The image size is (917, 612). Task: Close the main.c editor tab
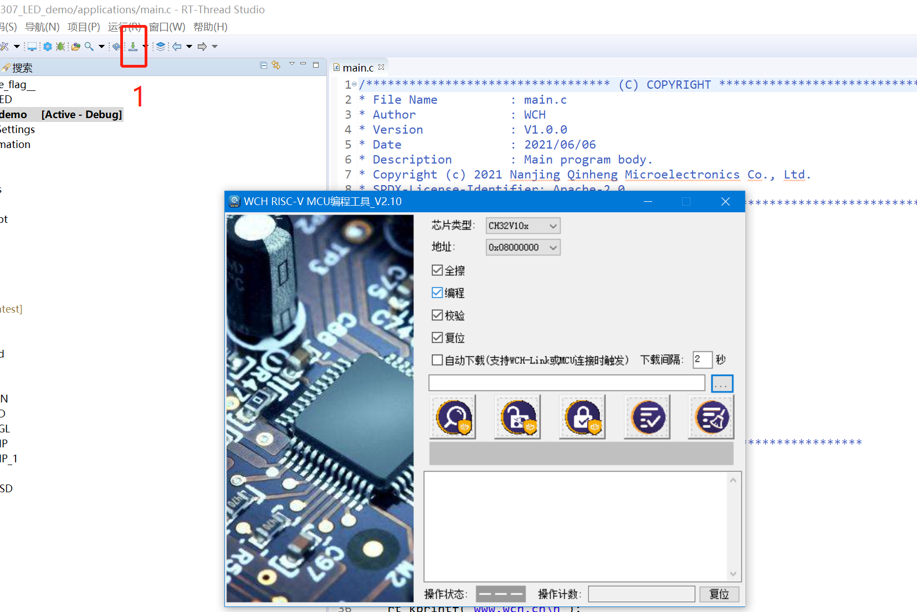(x=381, y=67)
